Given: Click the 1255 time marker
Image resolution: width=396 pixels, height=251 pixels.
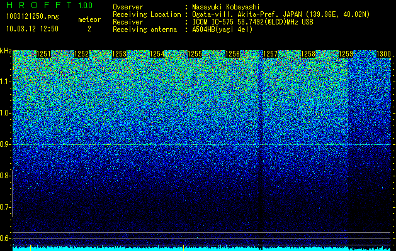Looking at the screenshot, I should pos(195,54).
